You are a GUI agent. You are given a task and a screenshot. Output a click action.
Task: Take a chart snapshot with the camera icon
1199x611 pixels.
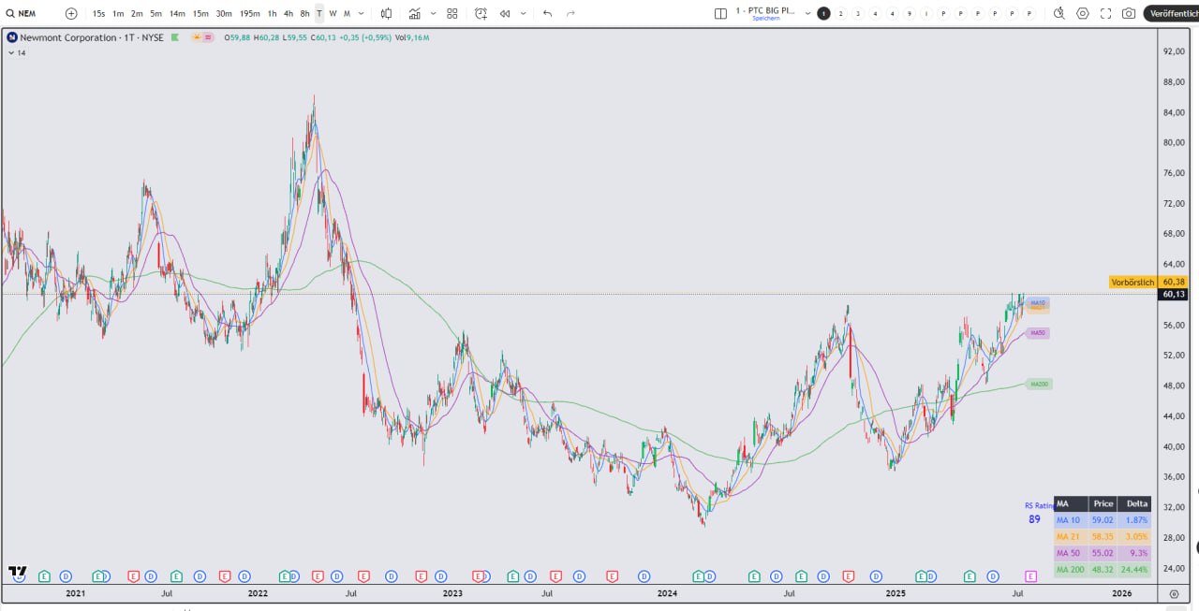[x=1129, y=13]
